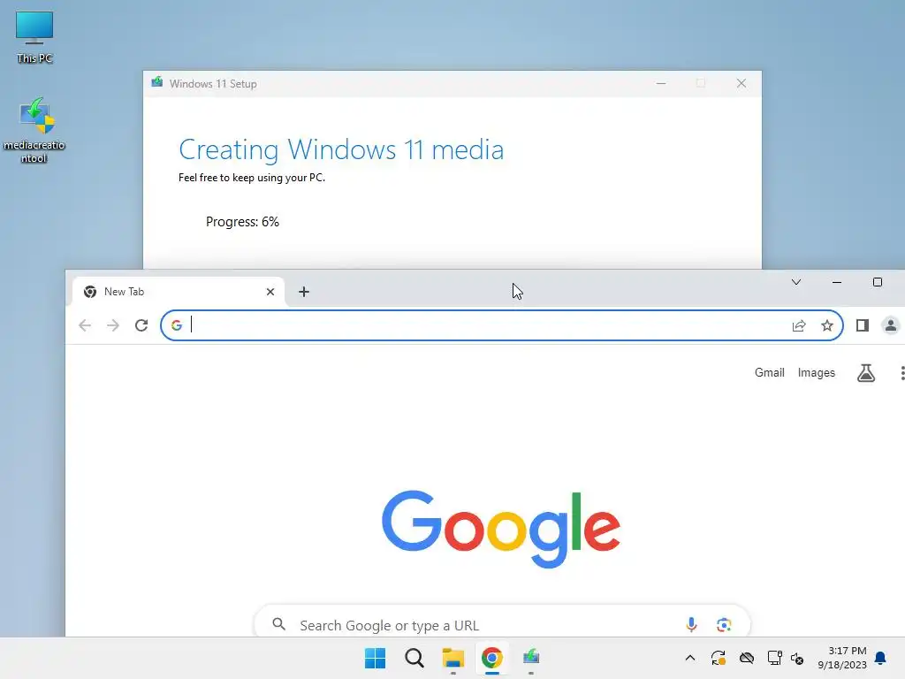The width and height of the screenshot is (905, 679).
Task: Open a new Chrome tab with plus
Action: pyautogui.click(x=304, y=292)
